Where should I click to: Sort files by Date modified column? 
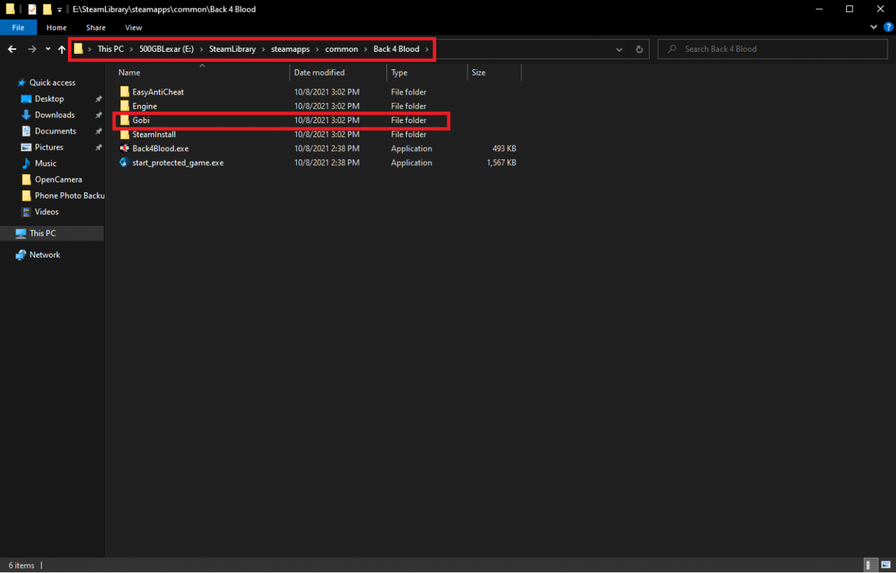coord(319,72)
